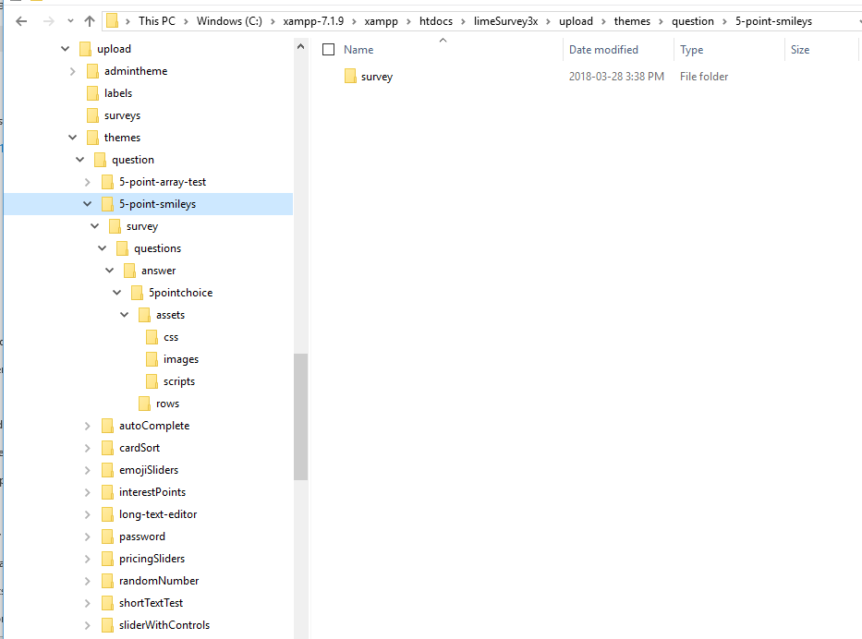
Task: Toggle the select-all checkbox in header
Action: 328,50
